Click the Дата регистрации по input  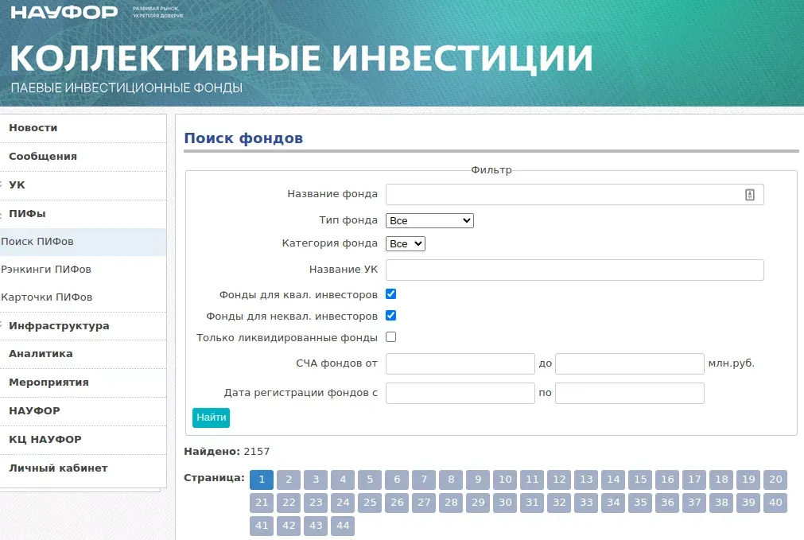click(x=629, y=394)
